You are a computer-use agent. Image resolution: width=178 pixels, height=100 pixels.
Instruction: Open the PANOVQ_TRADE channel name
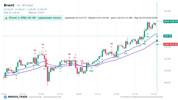[x=18, y=97]
